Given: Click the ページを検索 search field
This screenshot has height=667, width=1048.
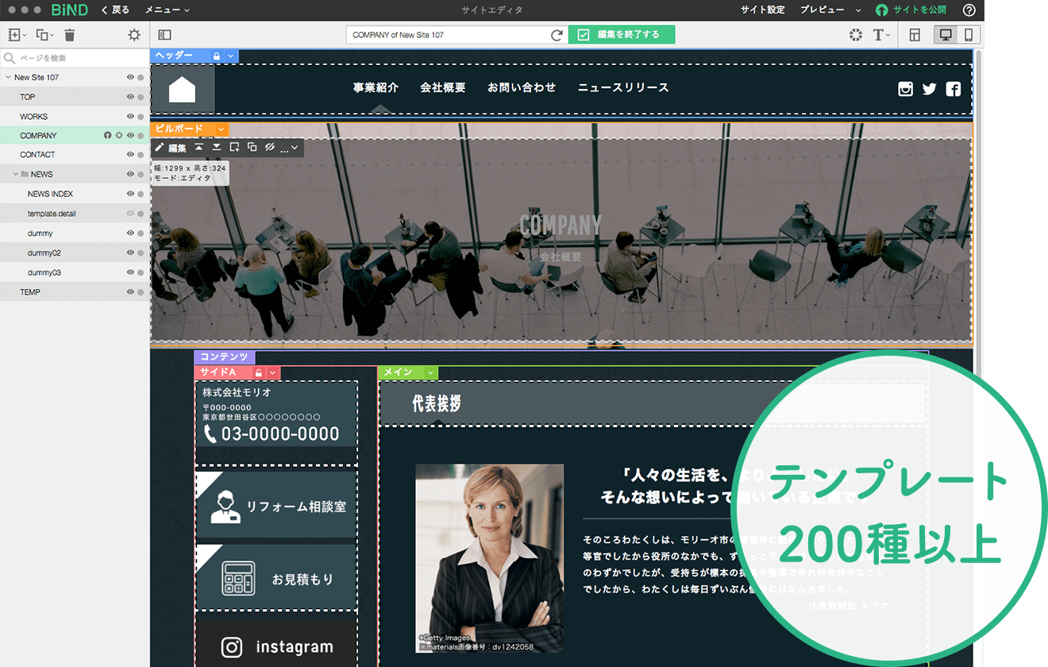Looking at the screenshot, I should (x=75, y=58).
